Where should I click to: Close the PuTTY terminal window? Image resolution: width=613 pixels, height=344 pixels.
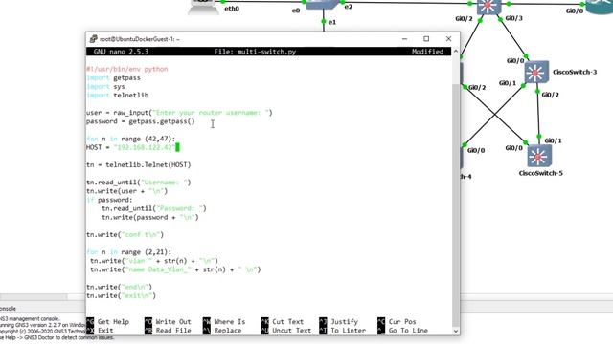[448, 39]
